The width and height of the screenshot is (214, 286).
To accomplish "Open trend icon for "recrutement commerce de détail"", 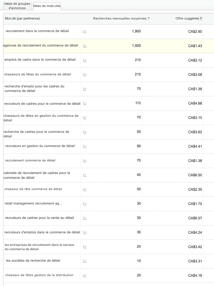I will click(85, 161).
